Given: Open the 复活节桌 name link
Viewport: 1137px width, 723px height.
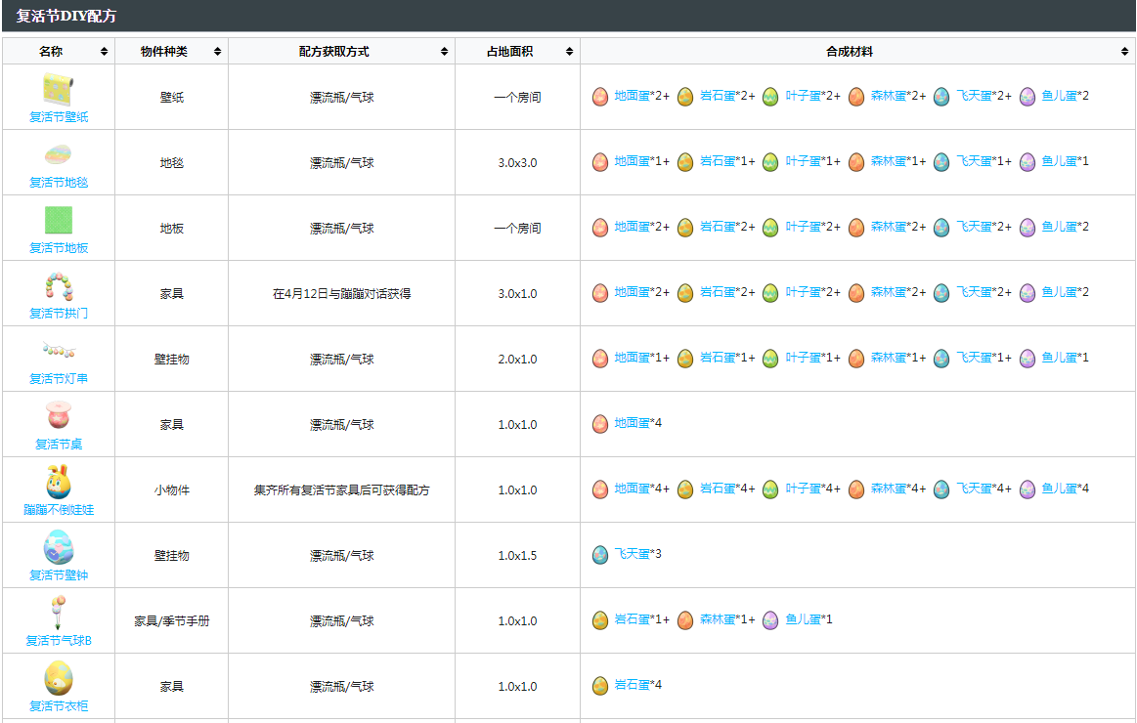Looking at the screenshot, I should click(59, 445).
